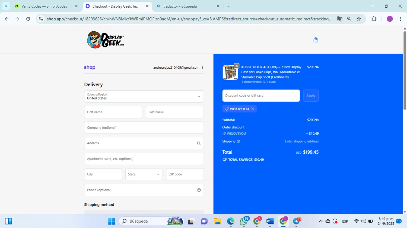The image size is (407, 228).
Task: Open the account options three-dot menu
Action: coord(202,68)
